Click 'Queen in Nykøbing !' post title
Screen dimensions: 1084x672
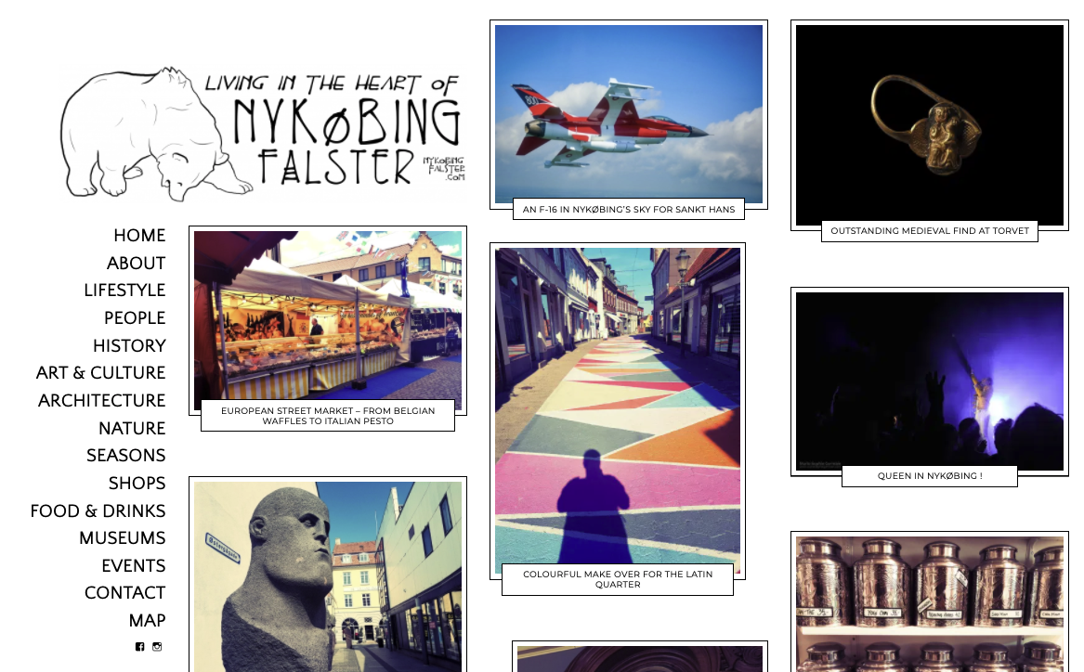pyautogui.click(x=929, y=476)
